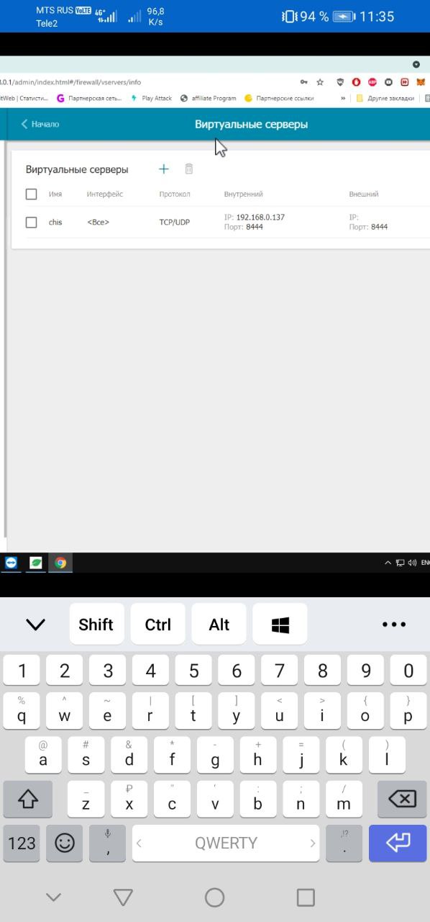Toggle the Shift modifier key
The height and width of the screenshot is (922, 430).
(x=96, y=625)
